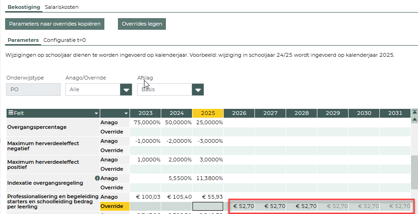
Task: Open the Anago/Override column header dropdown
Action: pyautogui.click(x=126, y=113)
